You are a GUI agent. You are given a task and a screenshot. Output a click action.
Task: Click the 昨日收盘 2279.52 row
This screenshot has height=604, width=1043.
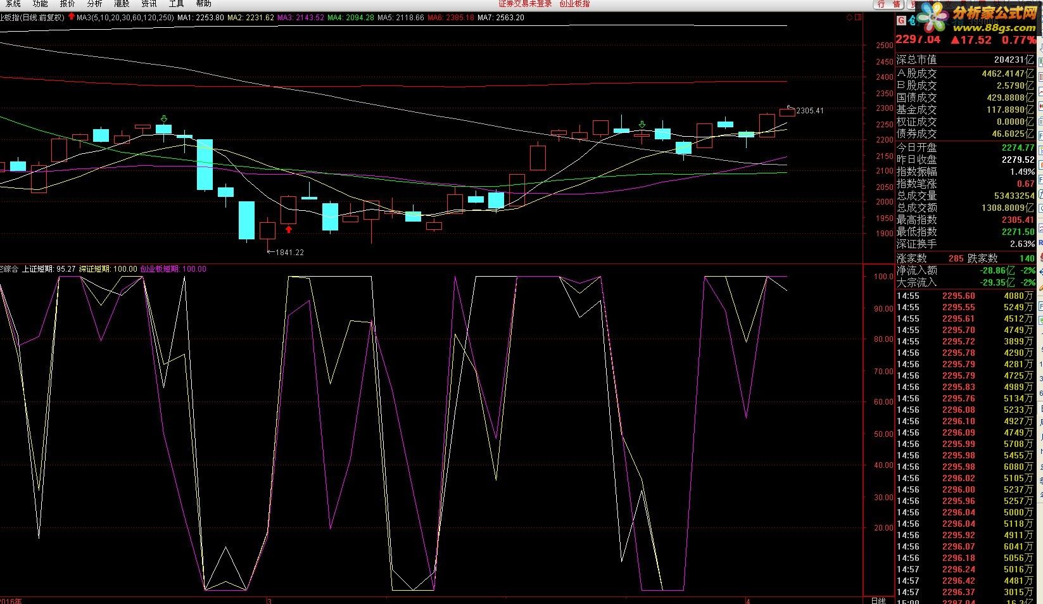pyautogui.click(x=966, y=160)
